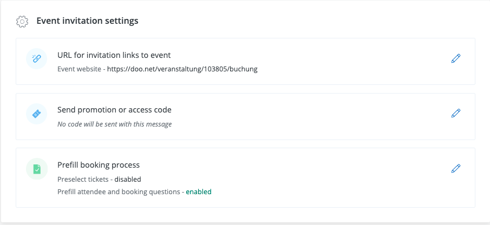490x225 pixels.
Task: Click 'Prefill attendee and booking questions' label
Action: [x=119, y=191]
